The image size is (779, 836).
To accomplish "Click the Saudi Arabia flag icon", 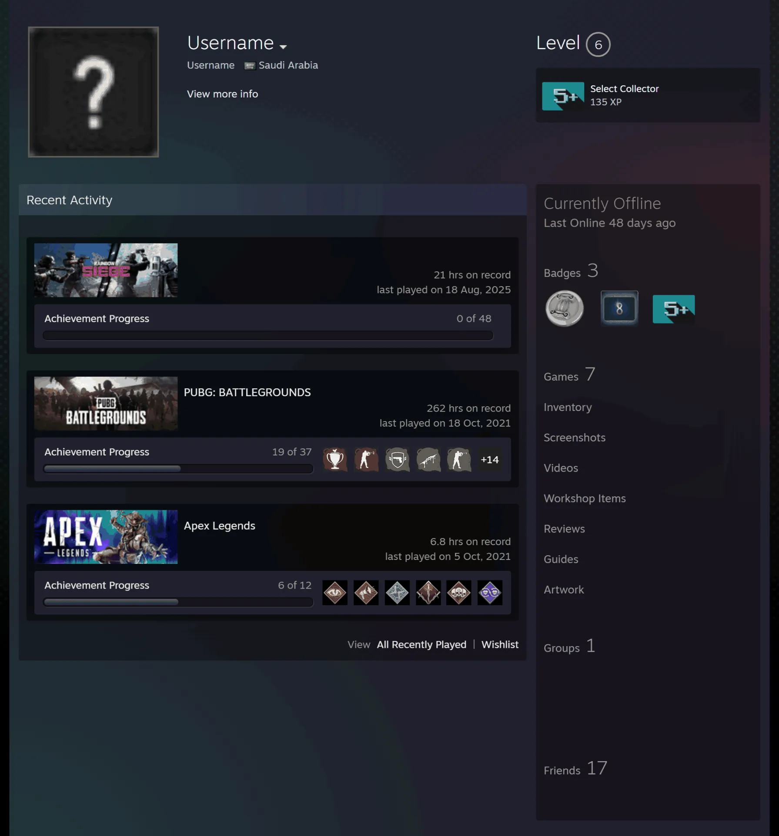I will click(250, 66).
